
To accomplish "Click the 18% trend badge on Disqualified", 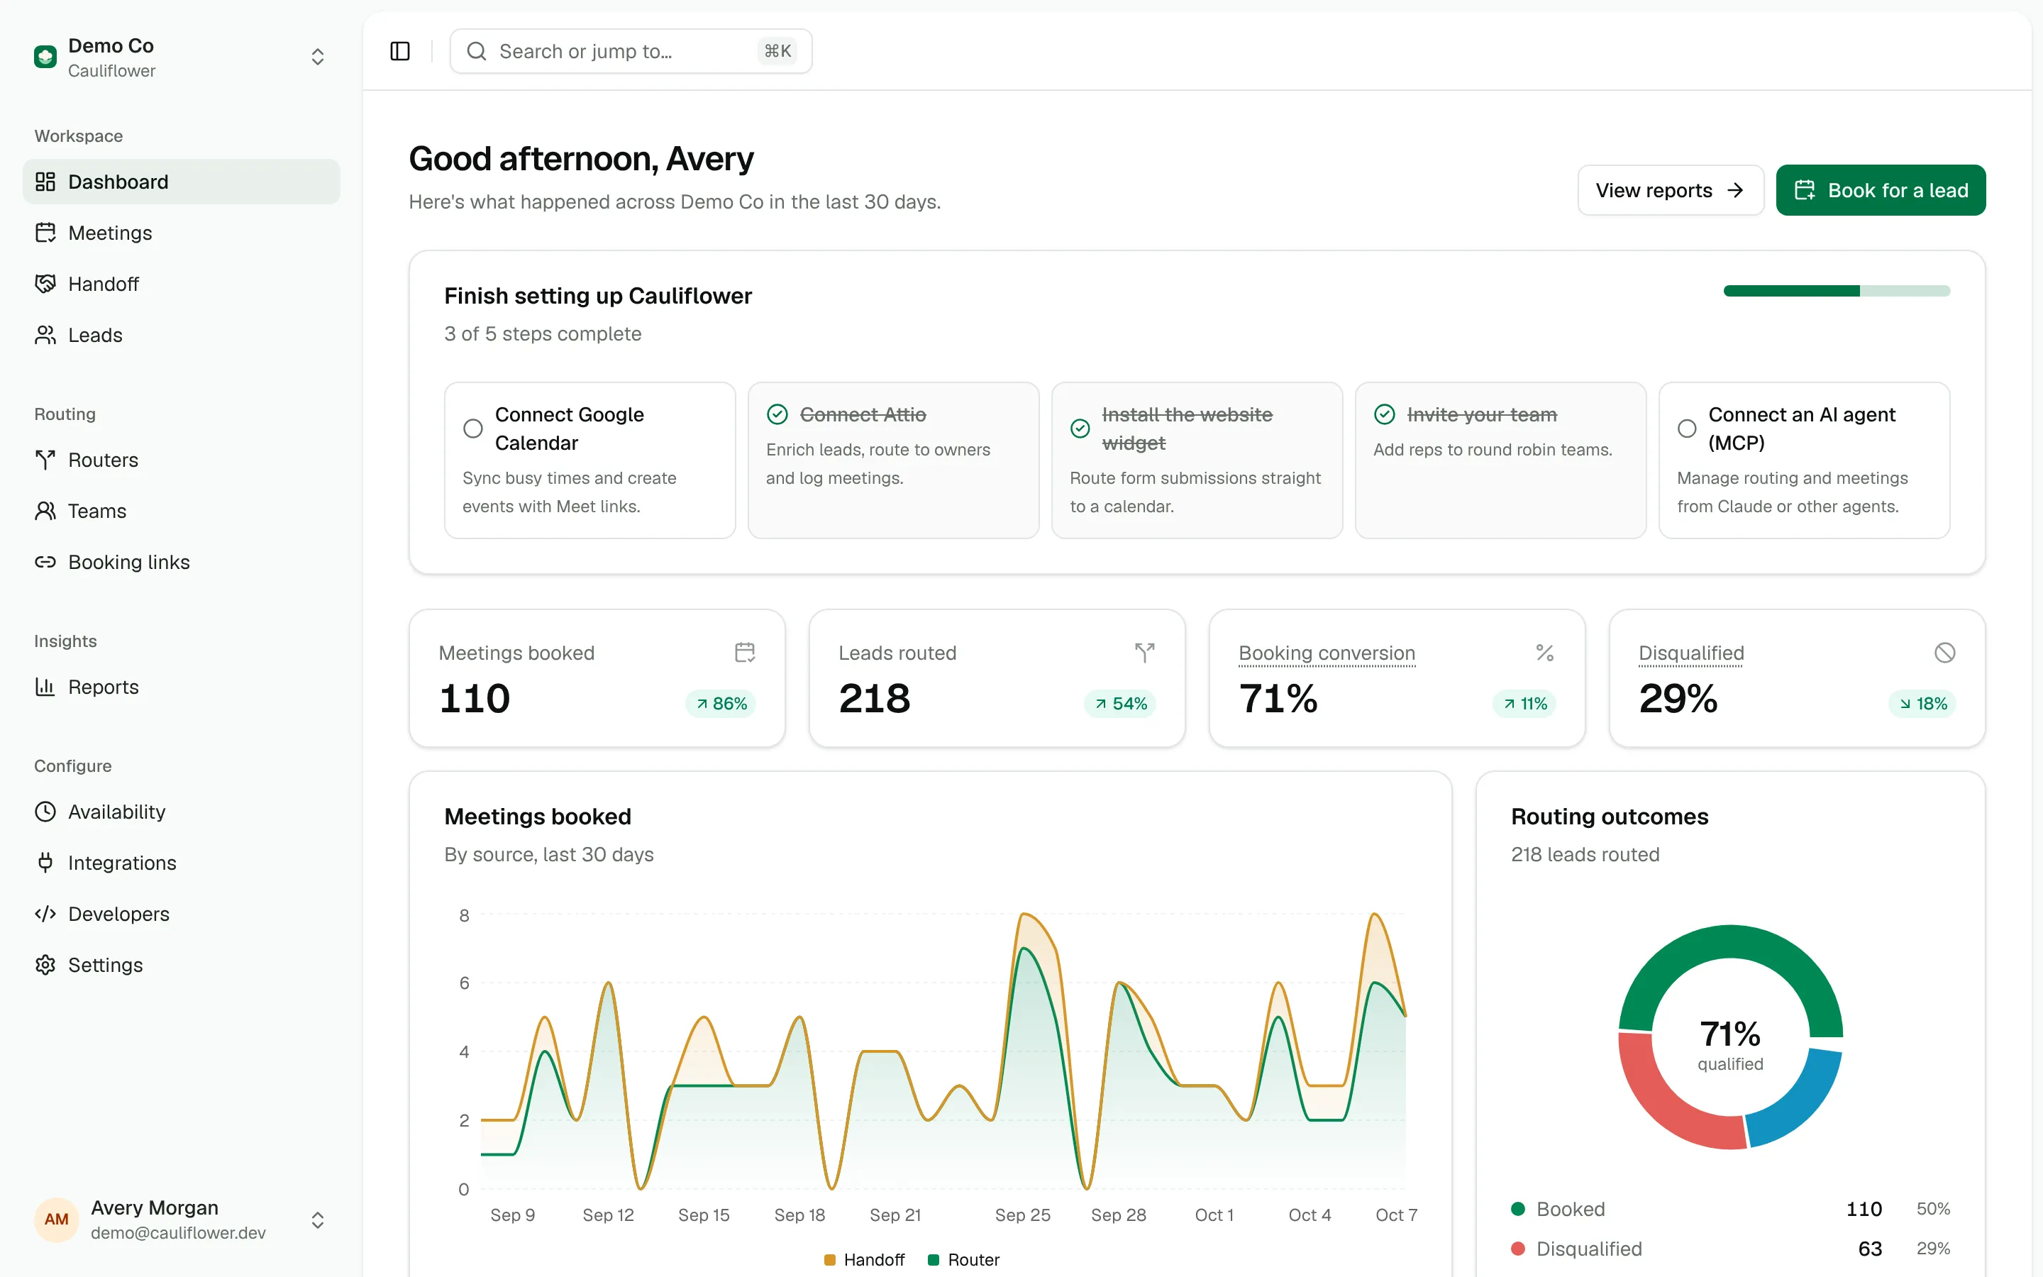I will (1922, 702).
